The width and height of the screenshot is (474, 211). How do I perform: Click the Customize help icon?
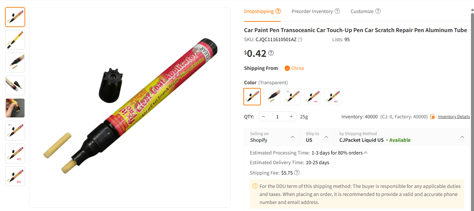point(378,11)
